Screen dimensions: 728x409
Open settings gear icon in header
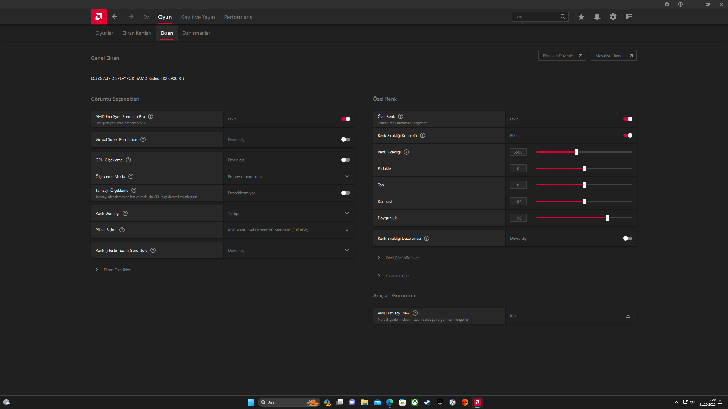pos(613,17)
